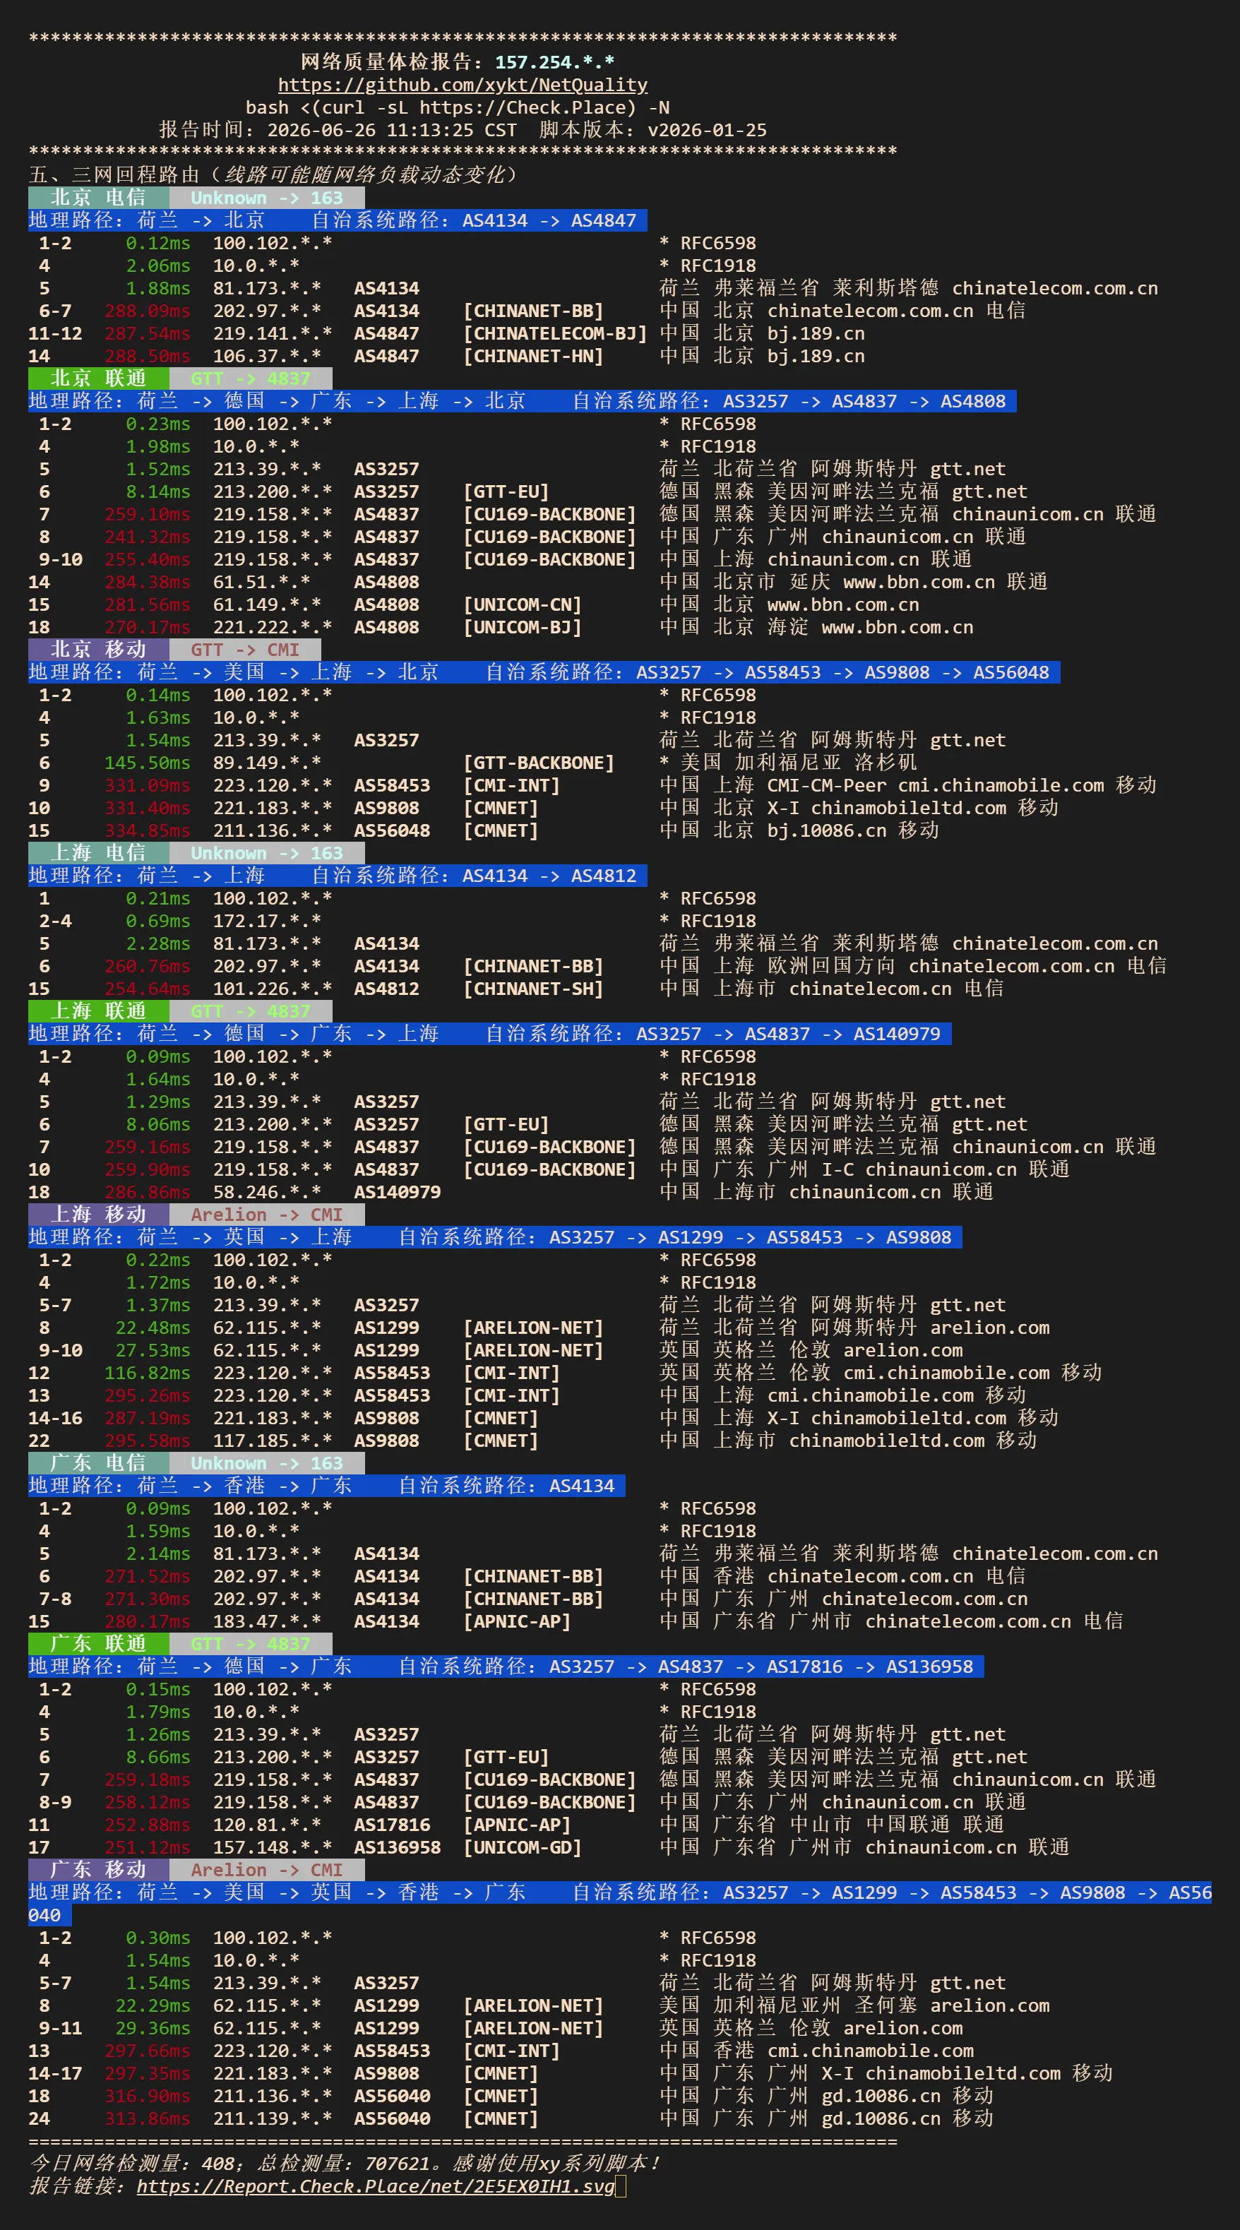Click the [UNICOM-GD] network name

522,1847
